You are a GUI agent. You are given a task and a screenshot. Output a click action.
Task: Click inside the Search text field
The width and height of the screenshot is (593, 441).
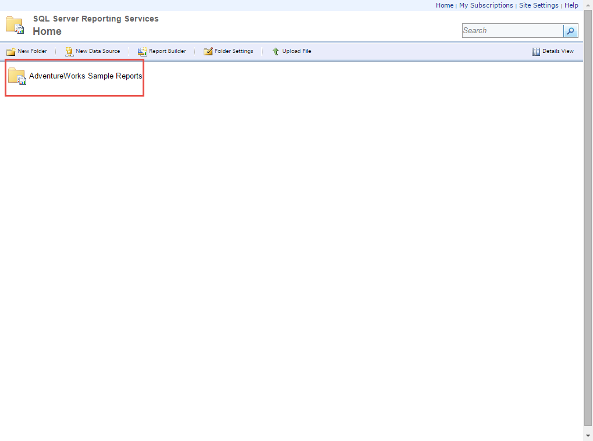(509, 30)
